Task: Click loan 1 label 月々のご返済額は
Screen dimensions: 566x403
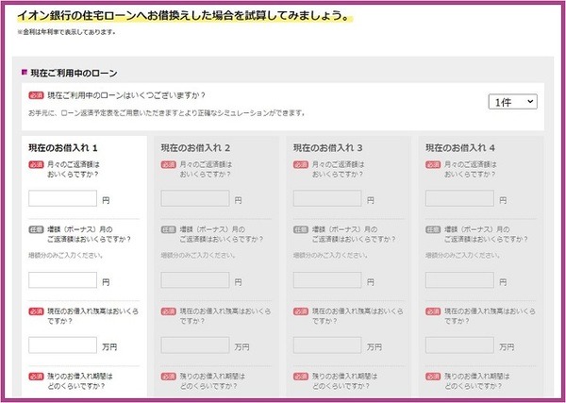Action: [x=74, y=164]
